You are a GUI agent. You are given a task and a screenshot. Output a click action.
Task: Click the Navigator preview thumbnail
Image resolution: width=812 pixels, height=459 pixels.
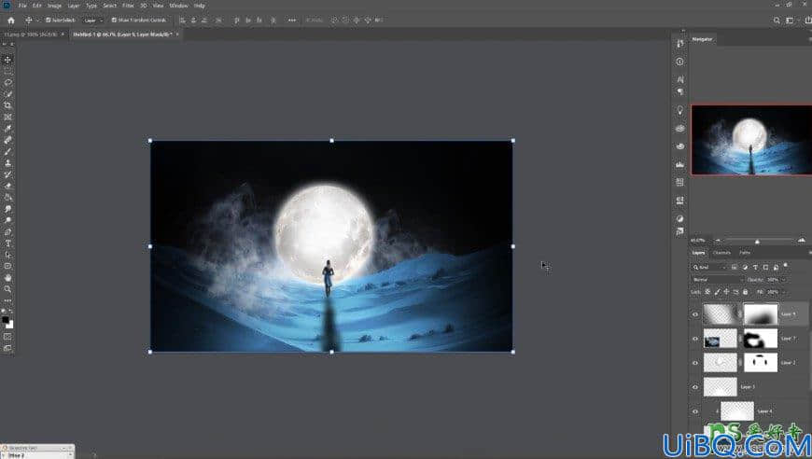coord(751,140)
